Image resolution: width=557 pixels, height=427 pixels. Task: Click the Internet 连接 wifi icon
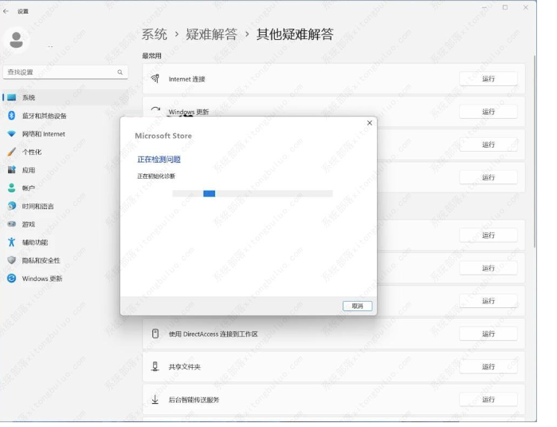tap(155, 79)
